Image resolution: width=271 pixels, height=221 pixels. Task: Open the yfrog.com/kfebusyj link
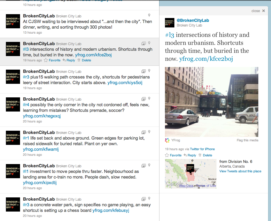[x=111, y=210]
